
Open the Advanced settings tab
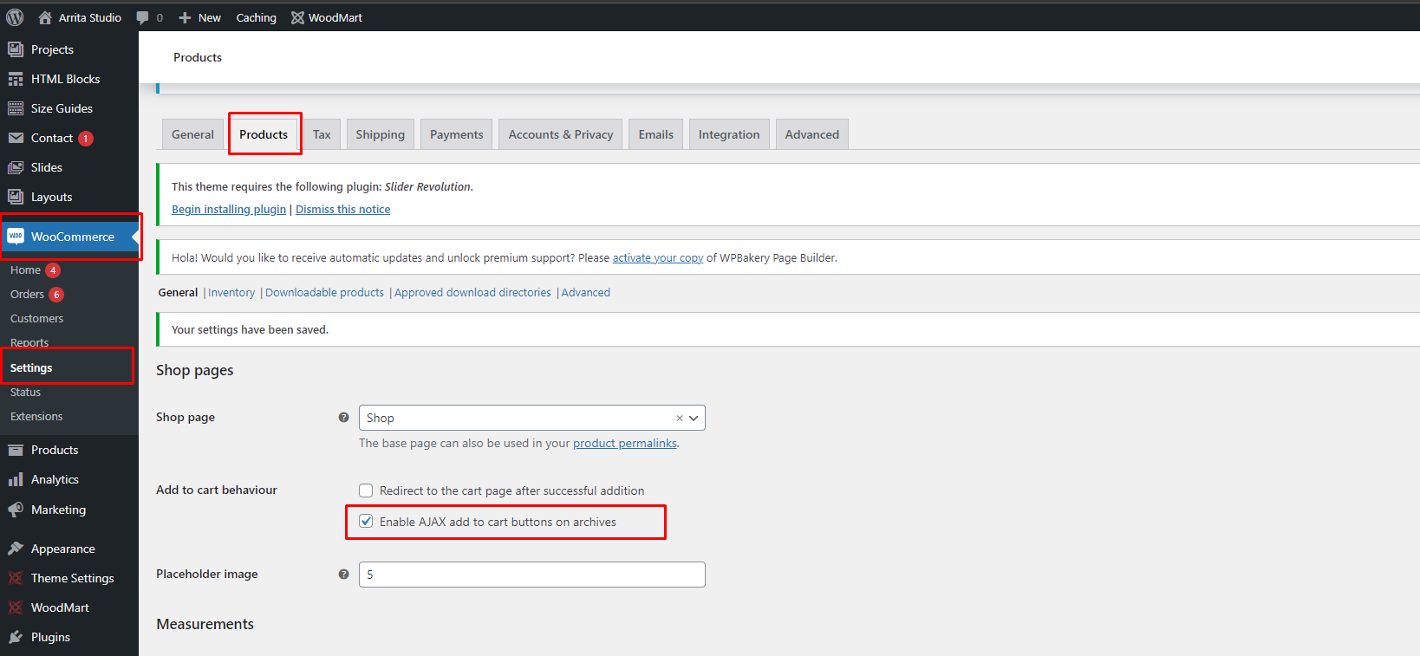(812, 134)
